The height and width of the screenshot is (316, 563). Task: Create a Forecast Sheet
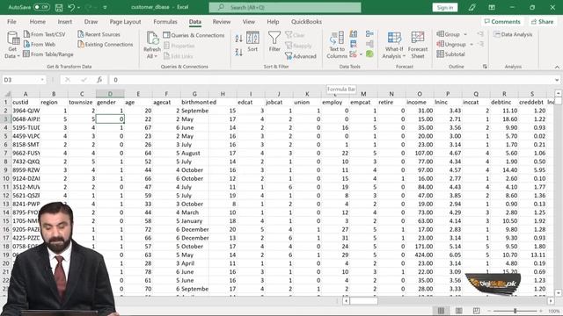[x=418, y=45]
